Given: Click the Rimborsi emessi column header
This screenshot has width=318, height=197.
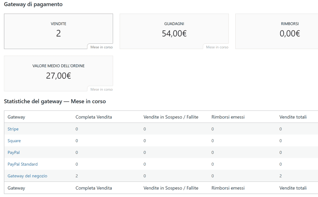Looking at the screenshot, I should pyautogui.click(x=228, y=117).
